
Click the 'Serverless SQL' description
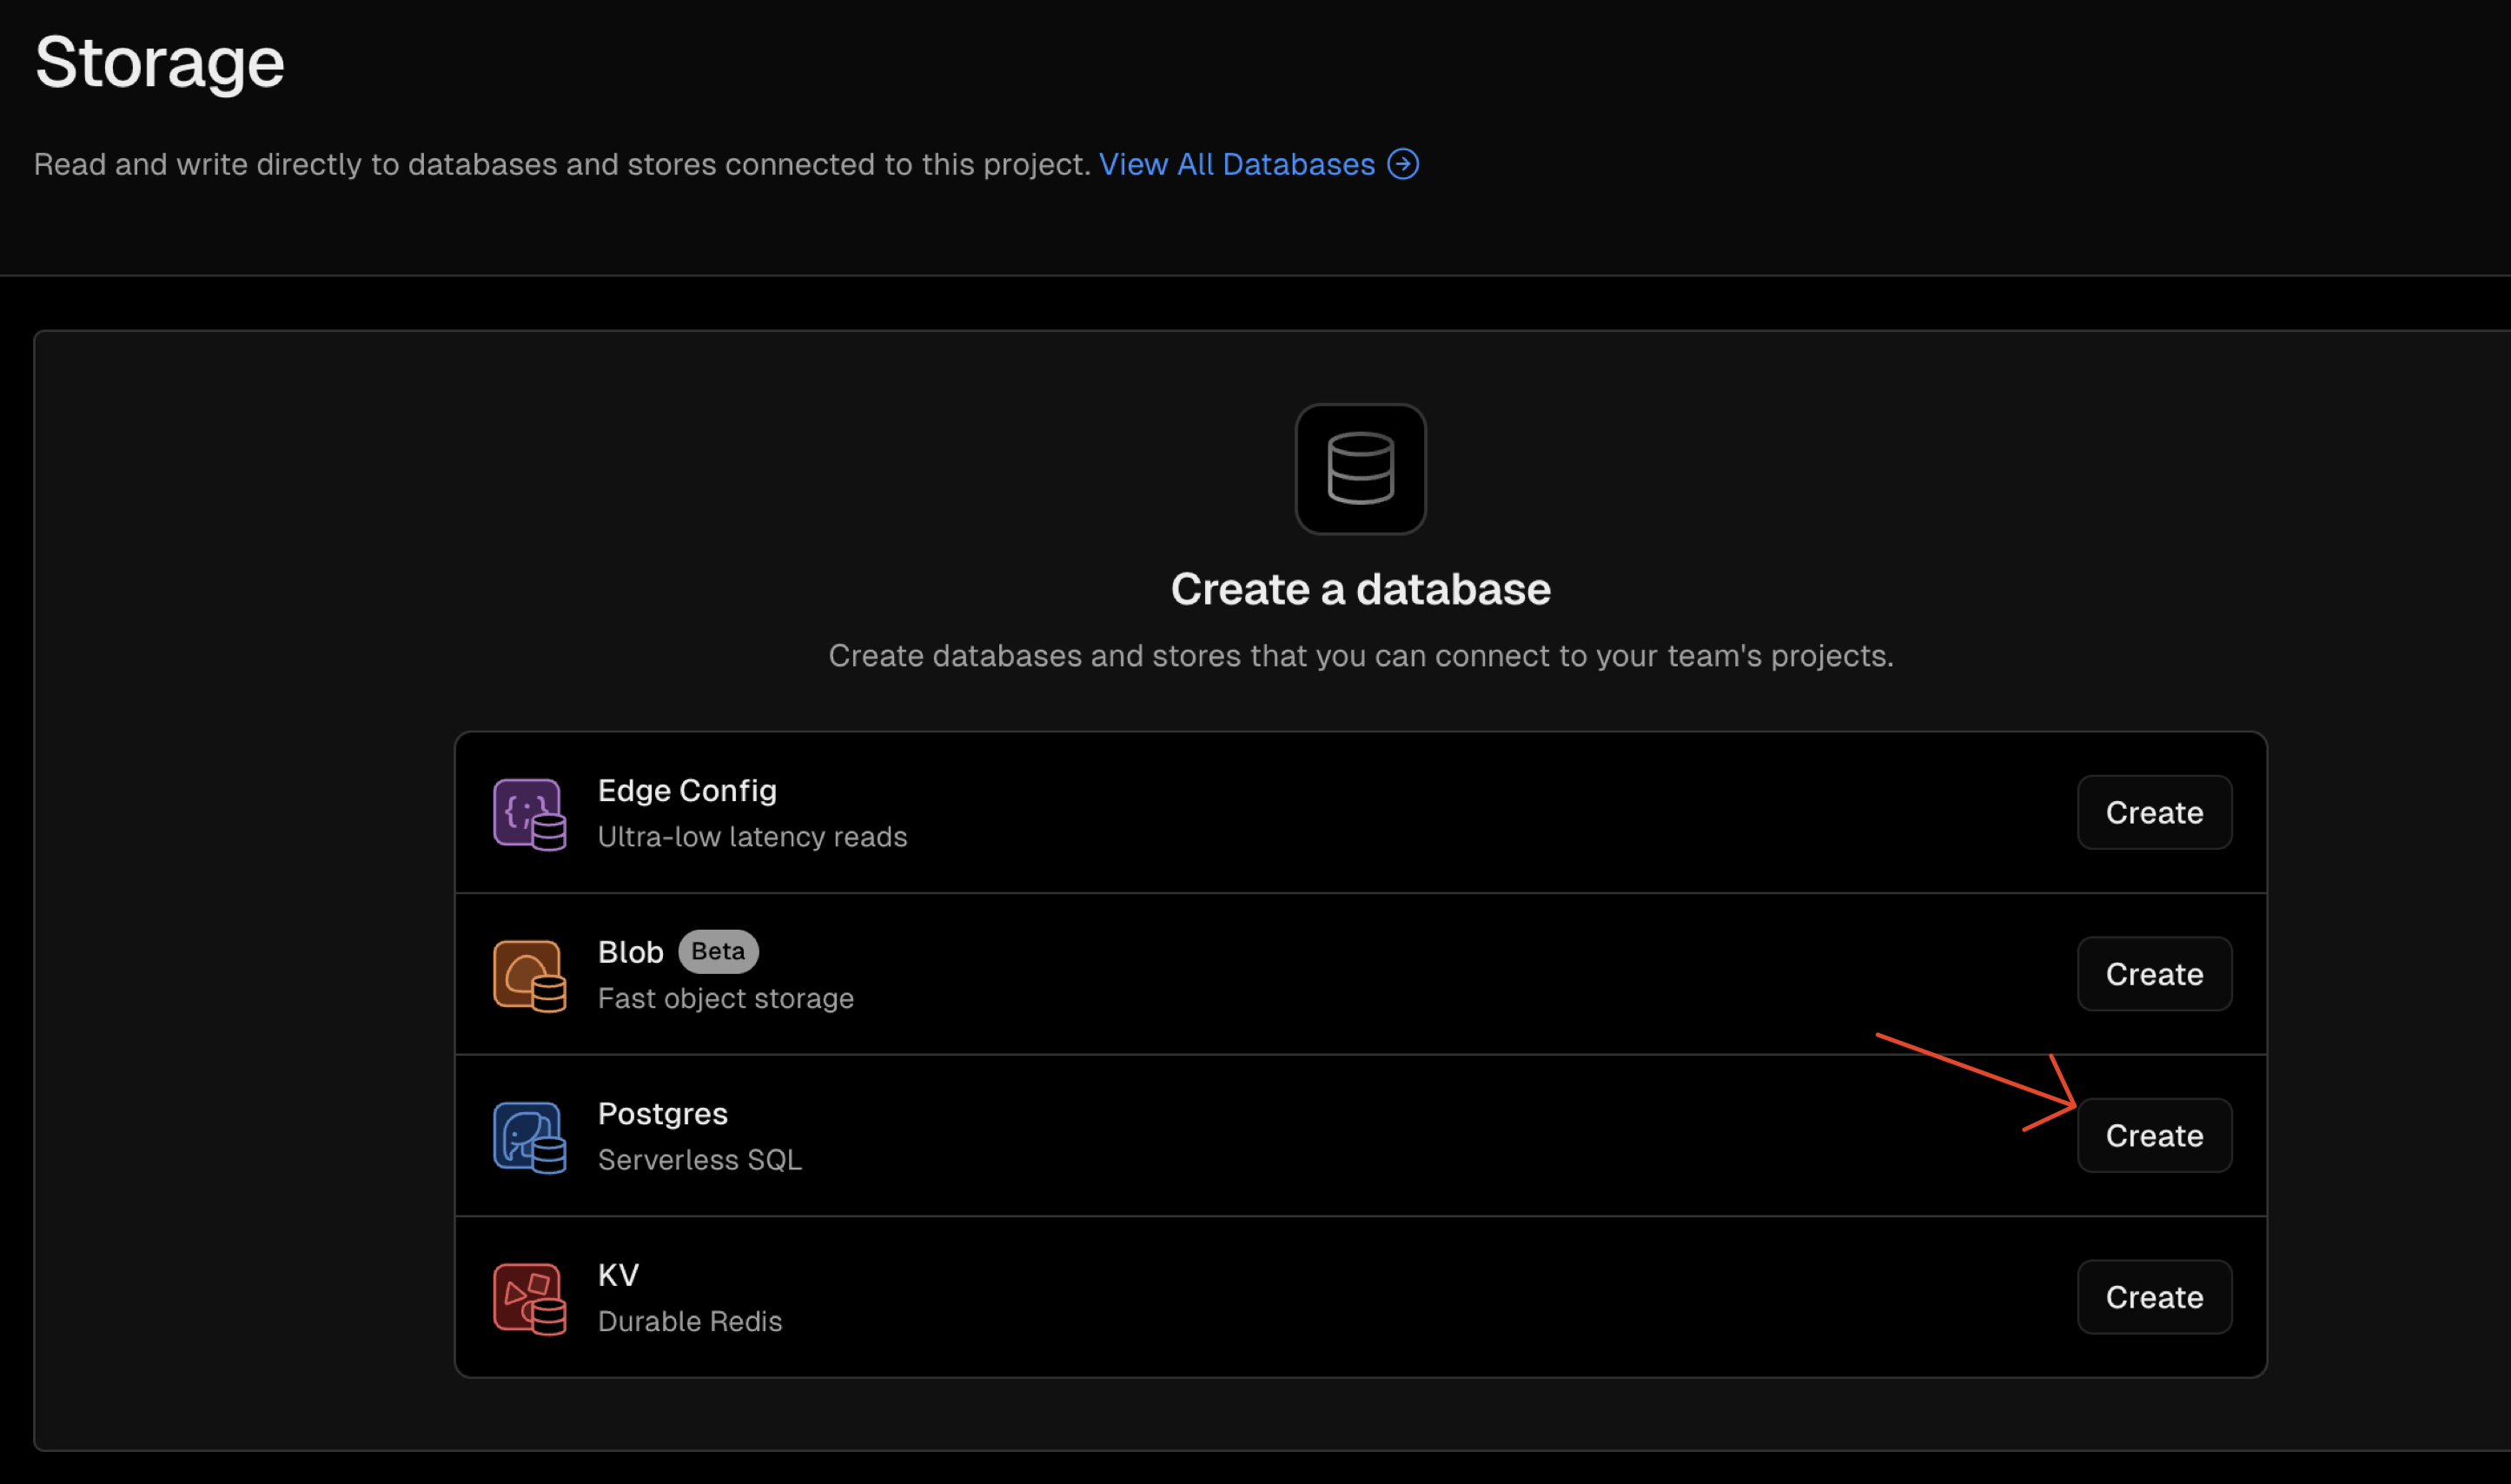point(699,1160)
